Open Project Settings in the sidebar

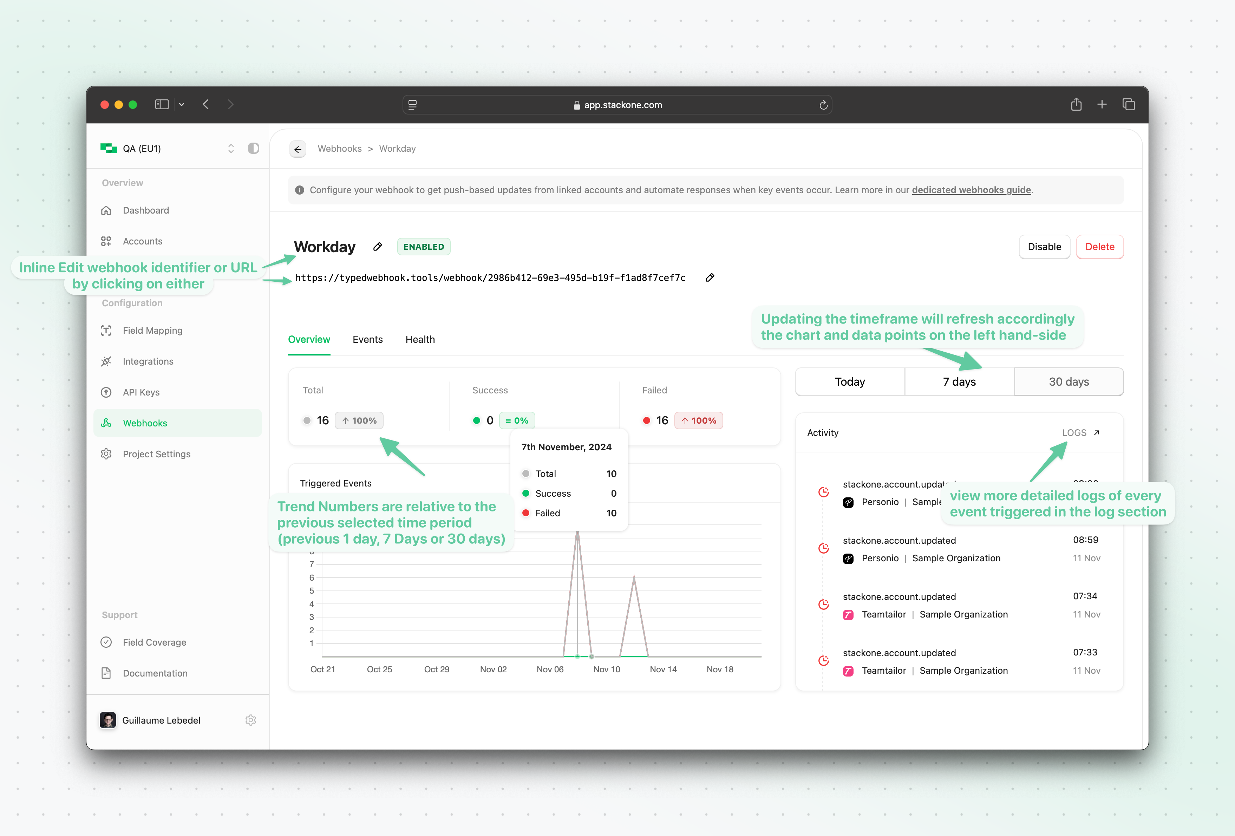pyautogui.click(x=177, y=454)
